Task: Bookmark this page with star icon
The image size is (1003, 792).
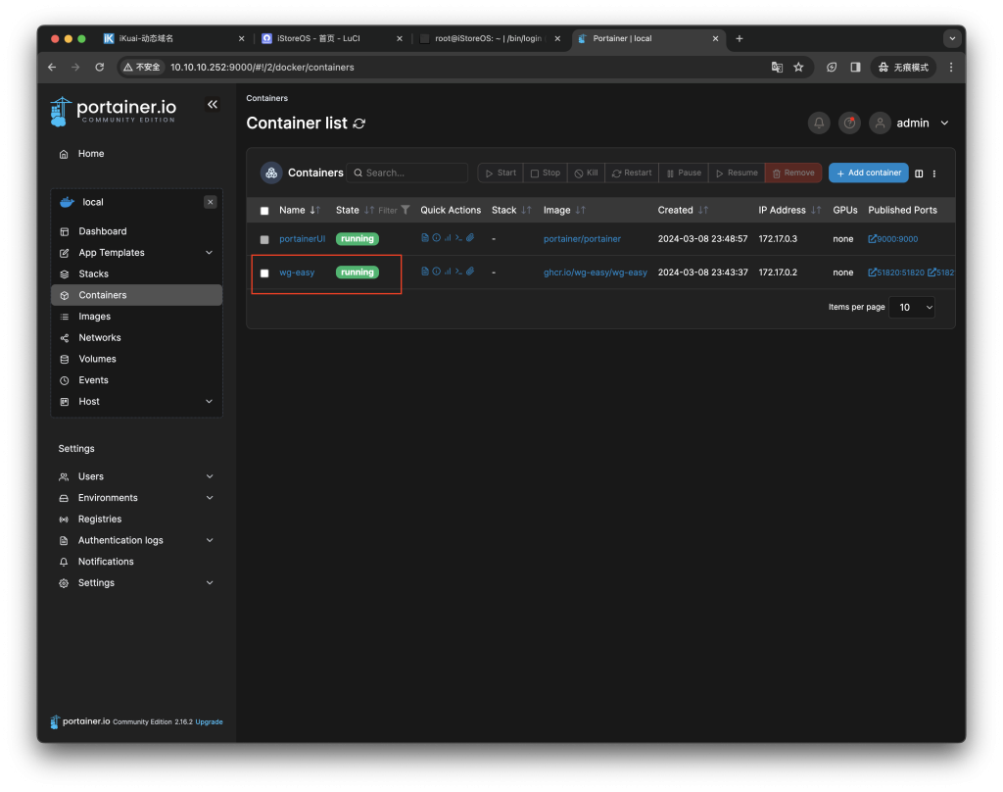Action: tap(798, 68)
